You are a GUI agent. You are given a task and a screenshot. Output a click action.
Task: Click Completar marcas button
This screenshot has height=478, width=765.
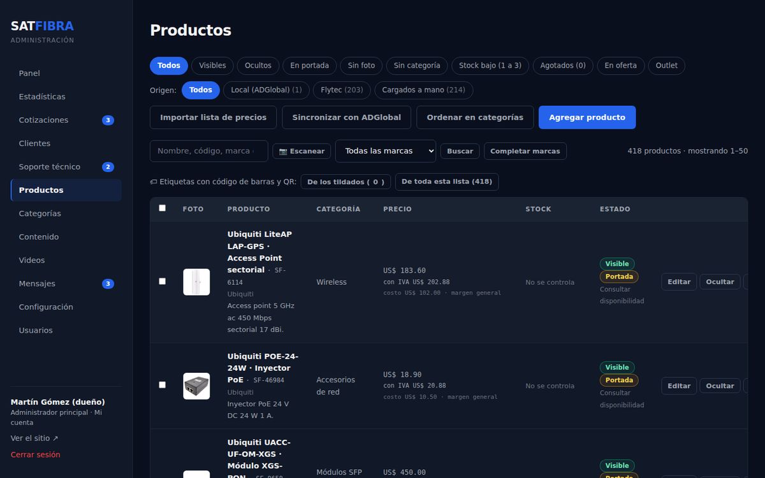click(525, 151)
